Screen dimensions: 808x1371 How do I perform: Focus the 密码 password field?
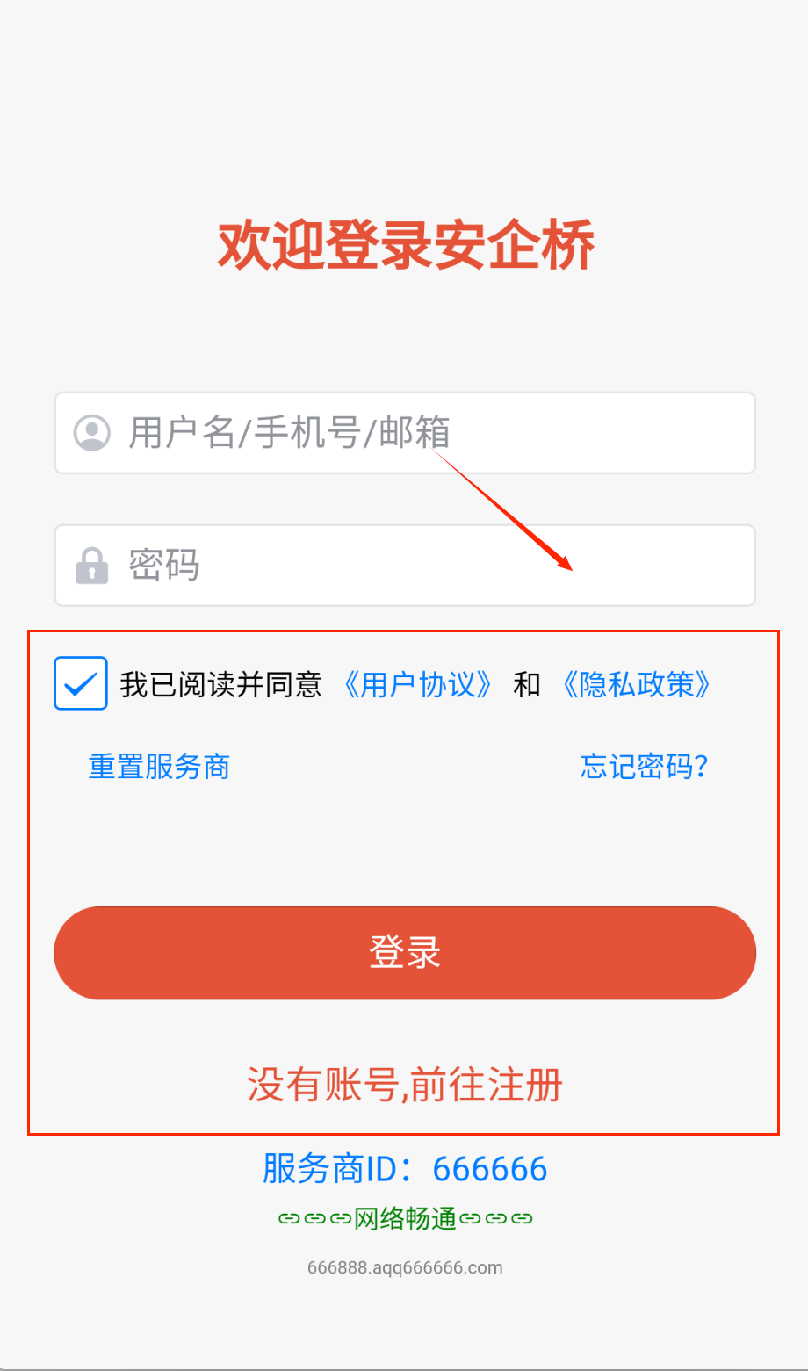coord(405,566)
